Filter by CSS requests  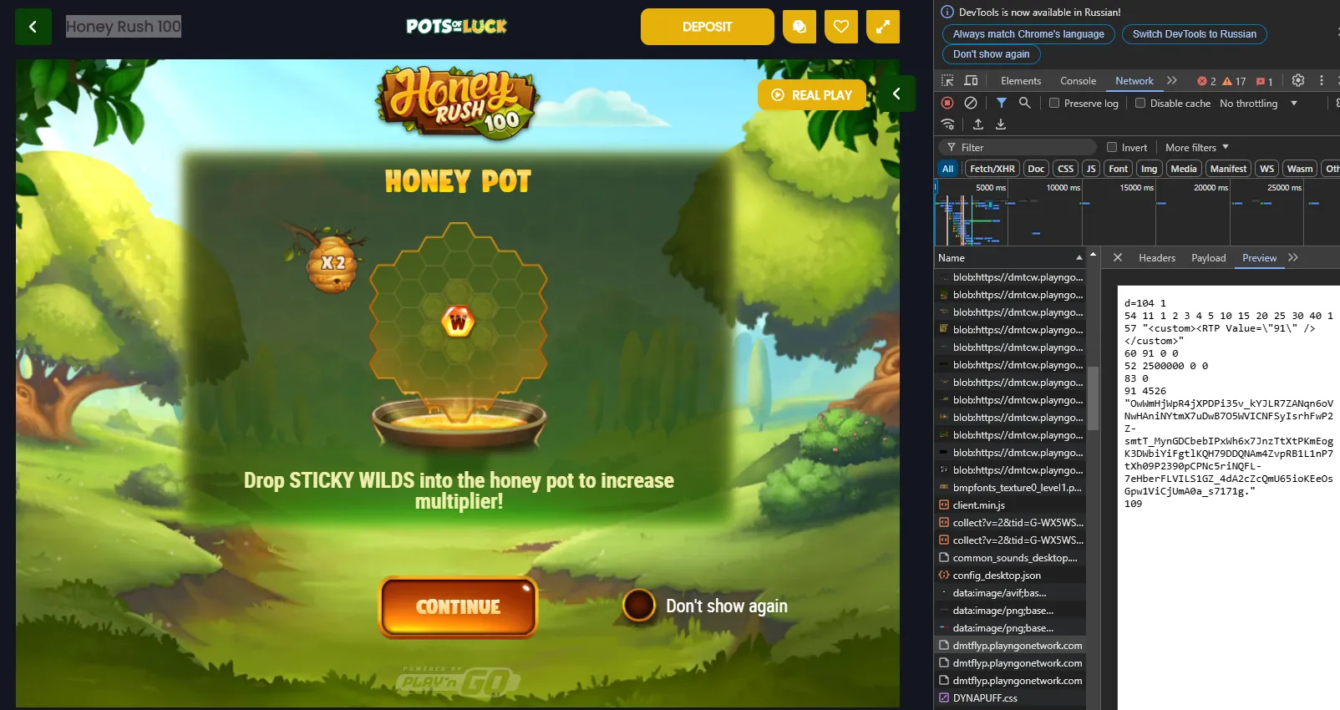(1065, 169)
